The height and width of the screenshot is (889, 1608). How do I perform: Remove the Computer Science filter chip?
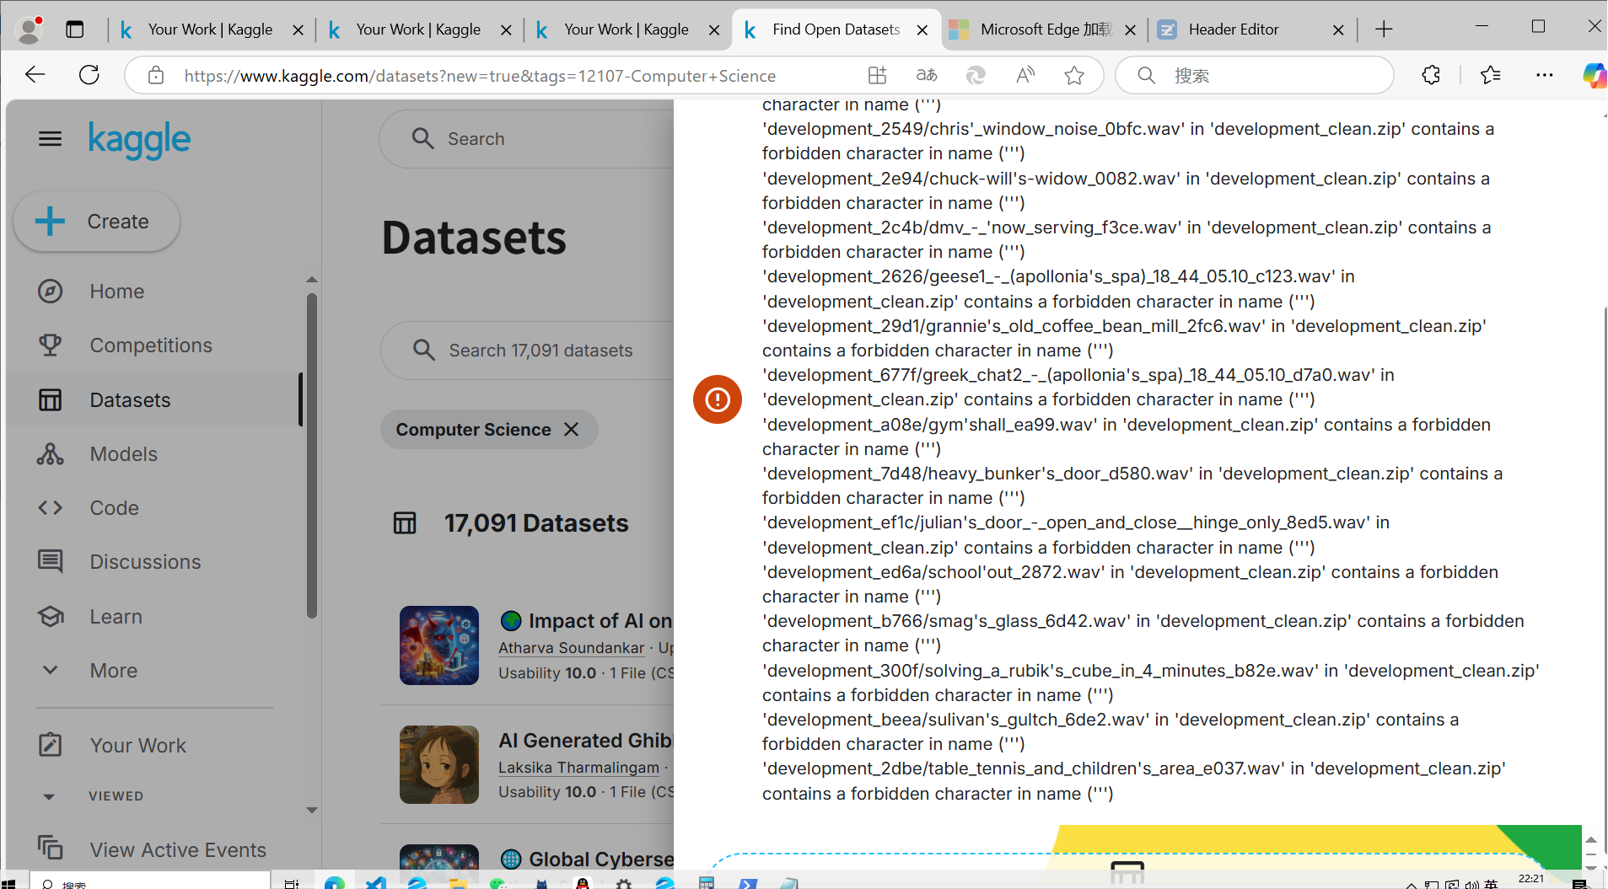(x=570, y=429)
